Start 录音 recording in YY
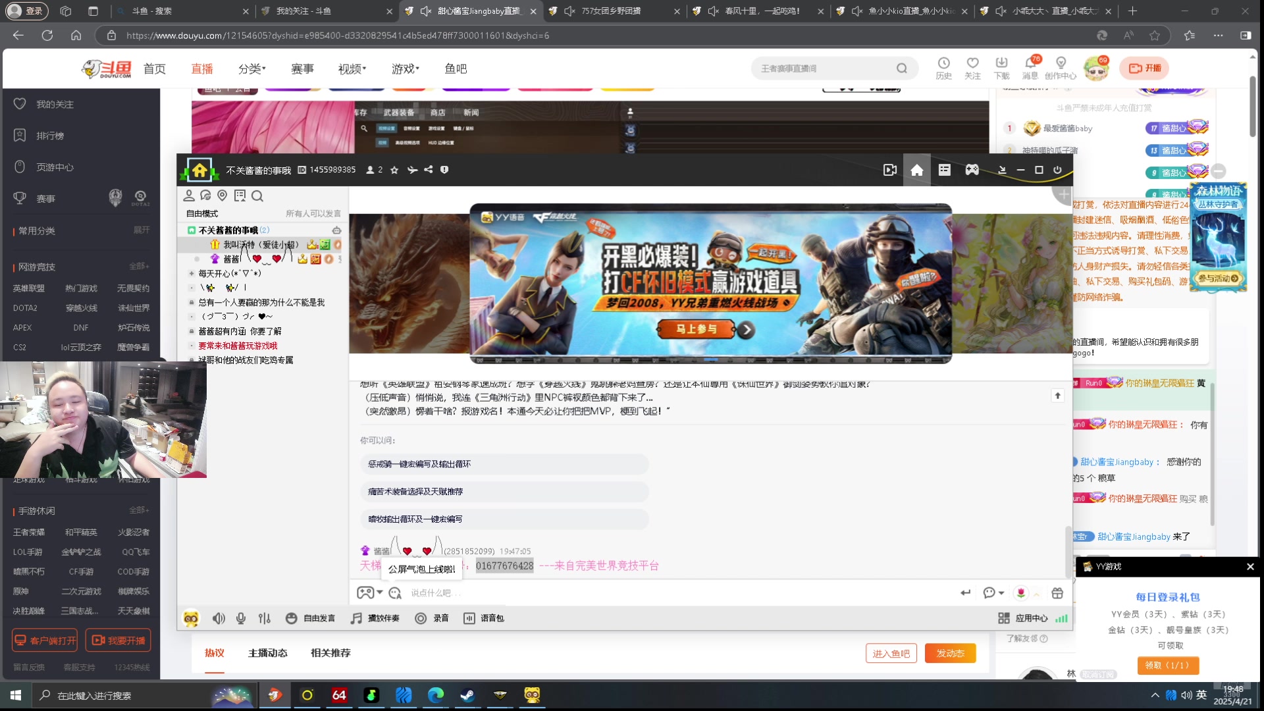1264x711 pixels. tap(432, 618)
